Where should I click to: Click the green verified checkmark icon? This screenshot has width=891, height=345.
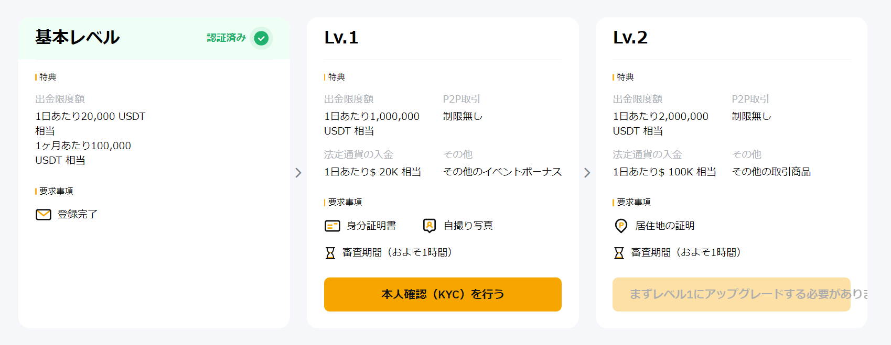tap(261, 38)
